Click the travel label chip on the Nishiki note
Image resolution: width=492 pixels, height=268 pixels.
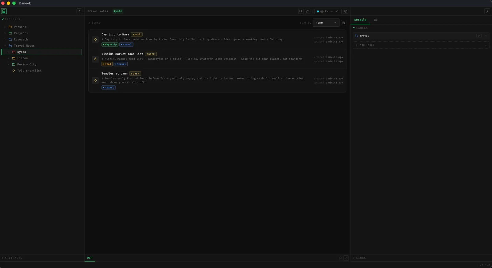point(121,64)
